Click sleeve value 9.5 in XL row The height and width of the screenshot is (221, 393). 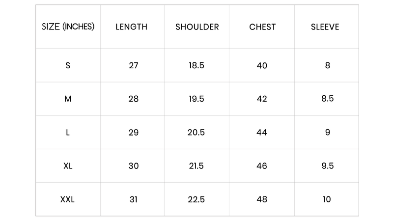point(328,166)
